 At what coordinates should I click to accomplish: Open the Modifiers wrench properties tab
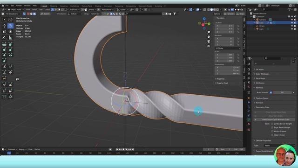pyautogui.click(x=249, y=103)
